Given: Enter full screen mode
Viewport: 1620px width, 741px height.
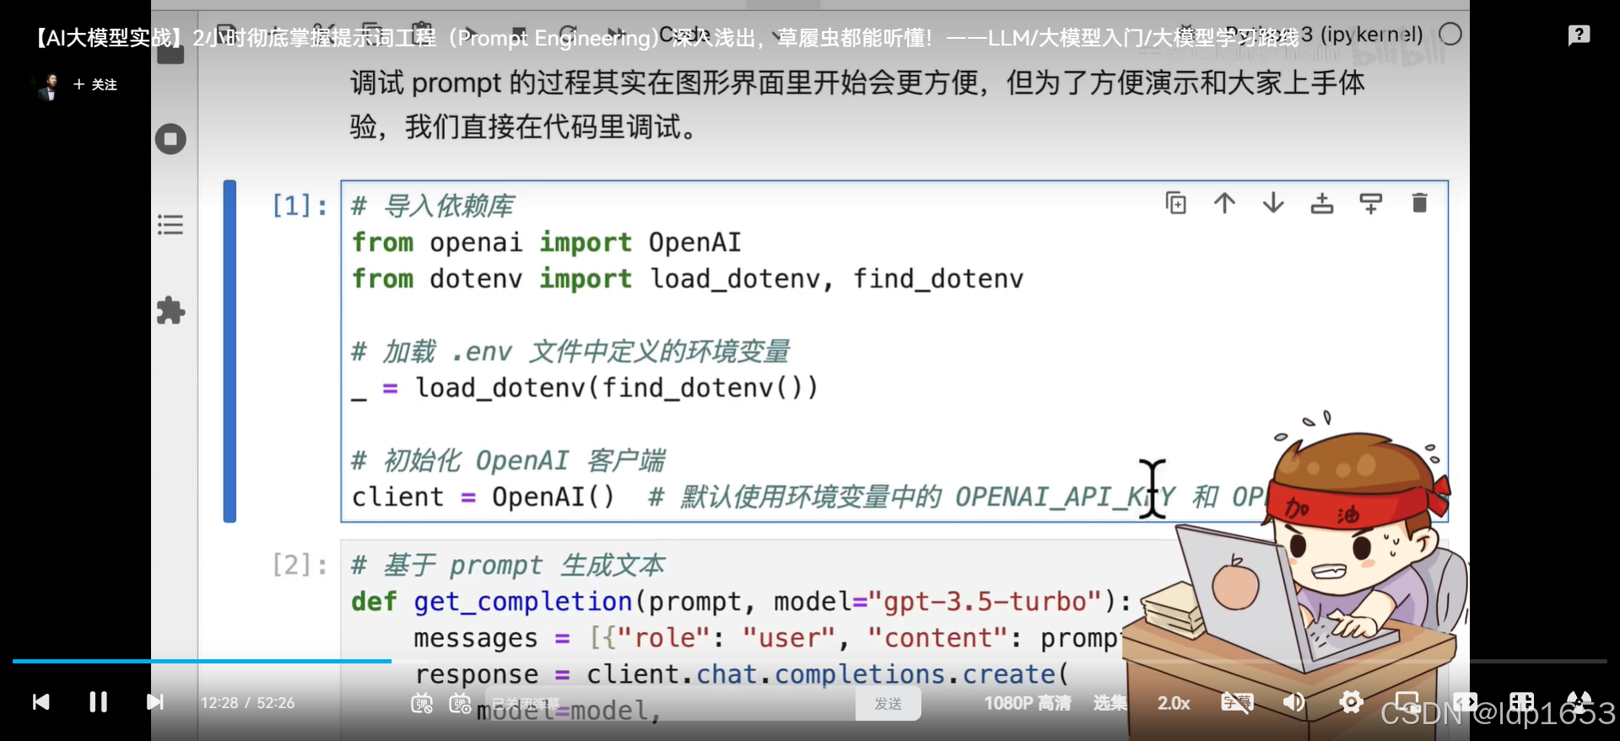Looking at the screenshot, I should 1579,701.
